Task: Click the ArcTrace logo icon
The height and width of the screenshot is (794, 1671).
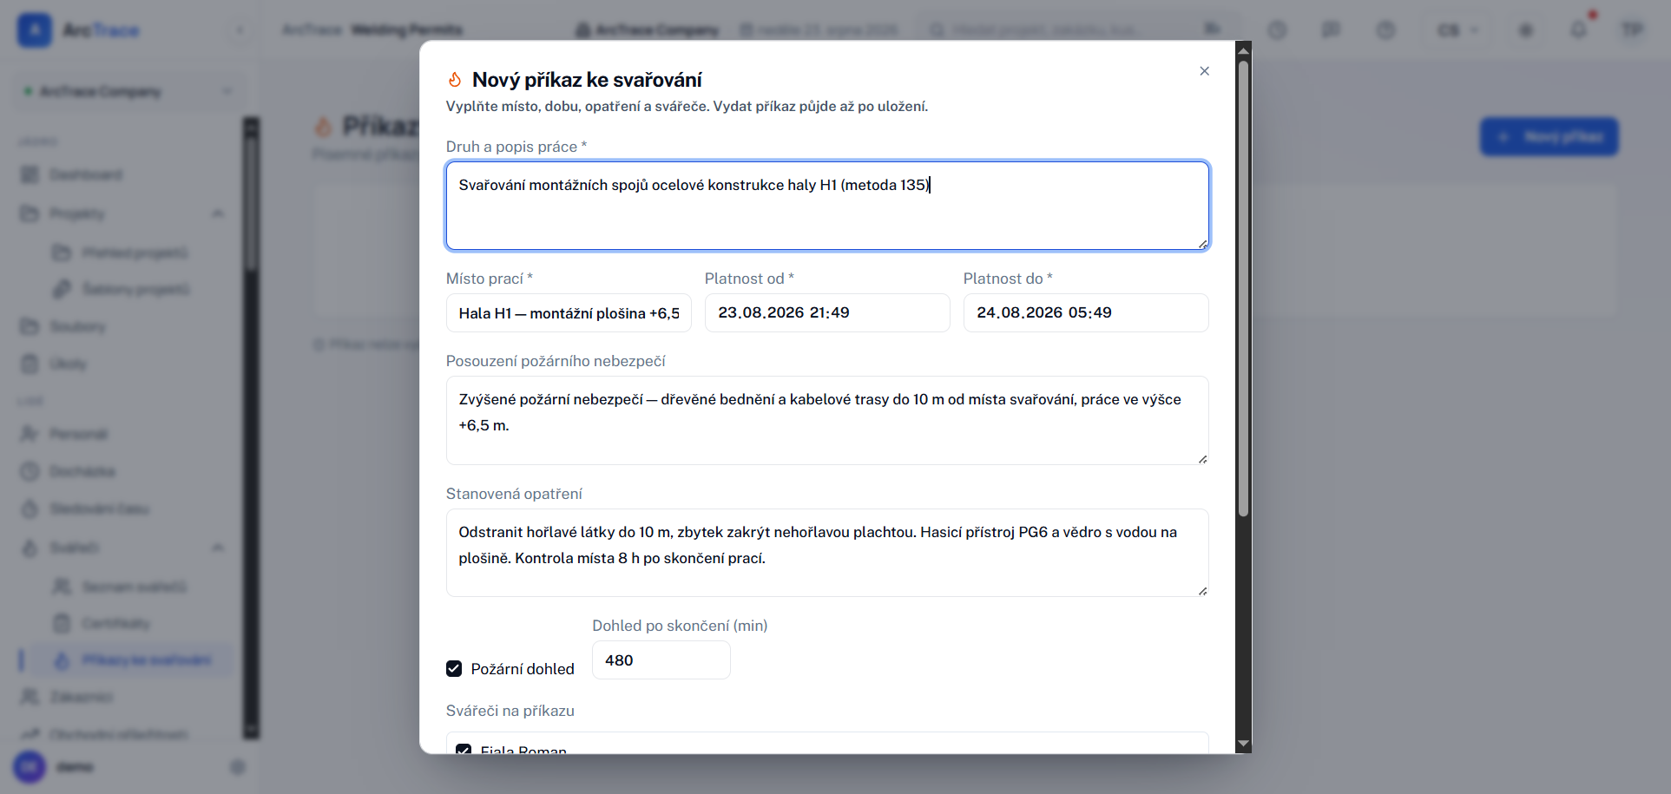Action: coord(35,30)
